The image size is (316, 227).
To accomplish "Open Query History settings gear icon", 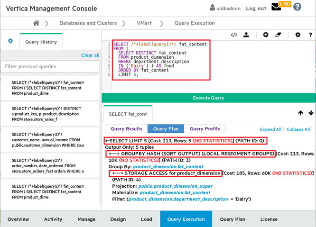I will 10,41.
